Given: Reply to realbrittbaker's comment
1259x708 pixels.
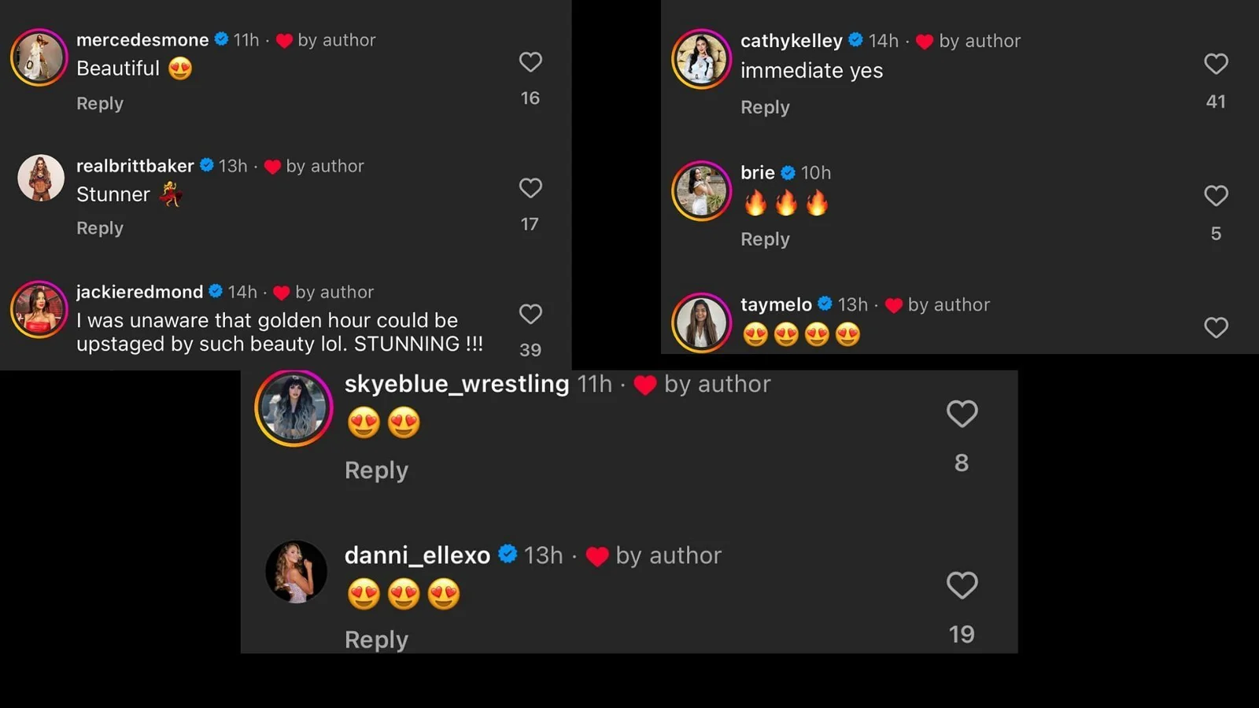Looking at the screenshot, I should 100,228.
